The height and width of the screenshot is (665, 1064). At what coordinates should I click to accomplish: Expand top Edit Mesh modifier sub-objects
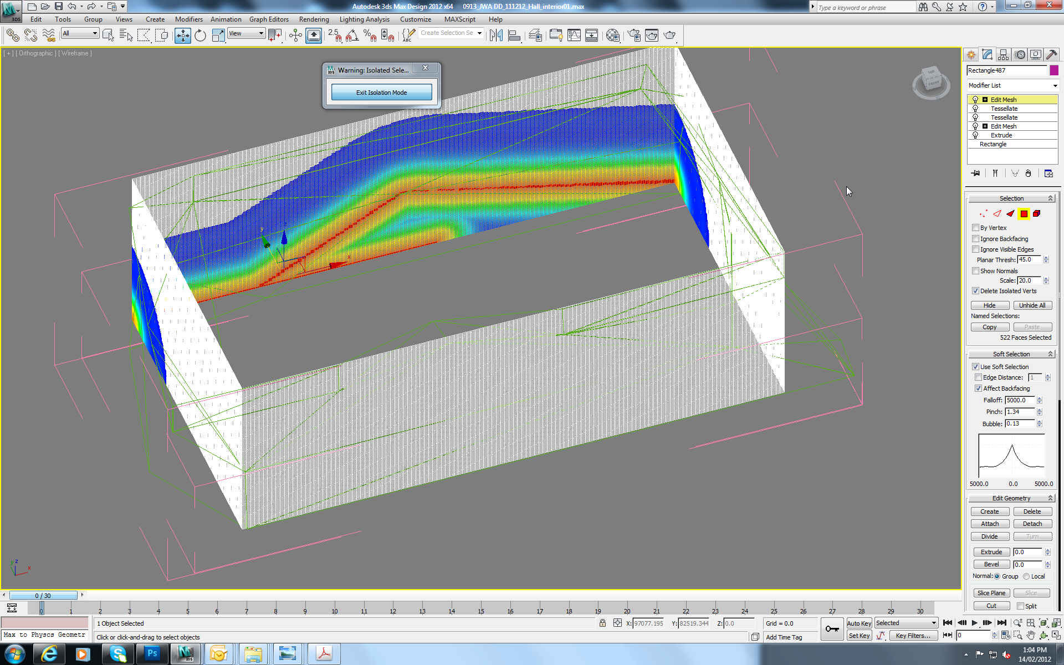point(985,100)
